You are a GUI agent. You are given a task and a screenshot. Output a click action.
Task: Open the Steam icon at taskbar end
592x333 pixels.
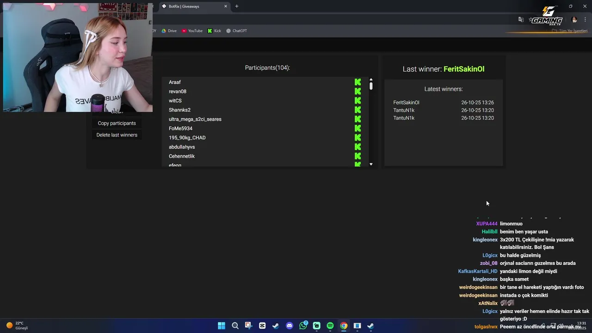point(370,326)
